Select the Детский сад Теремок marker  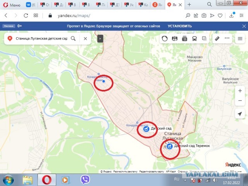pos(170,146)
